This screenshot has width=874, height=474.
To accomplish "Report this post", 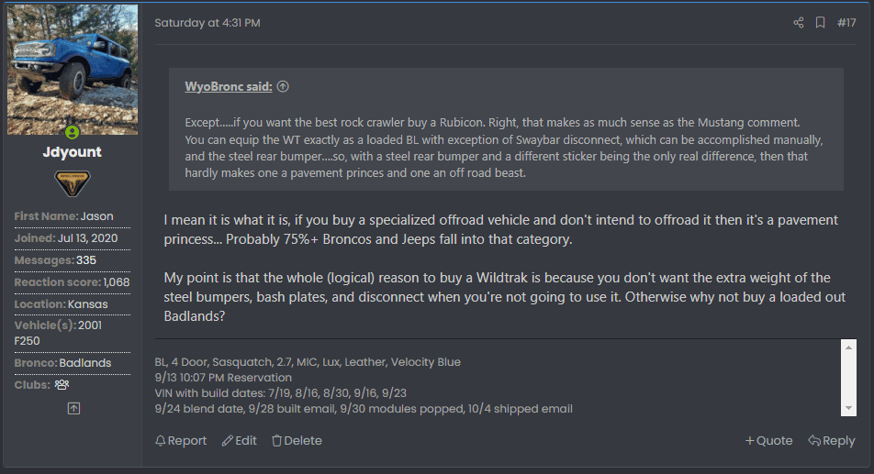I will click(181, 441).
